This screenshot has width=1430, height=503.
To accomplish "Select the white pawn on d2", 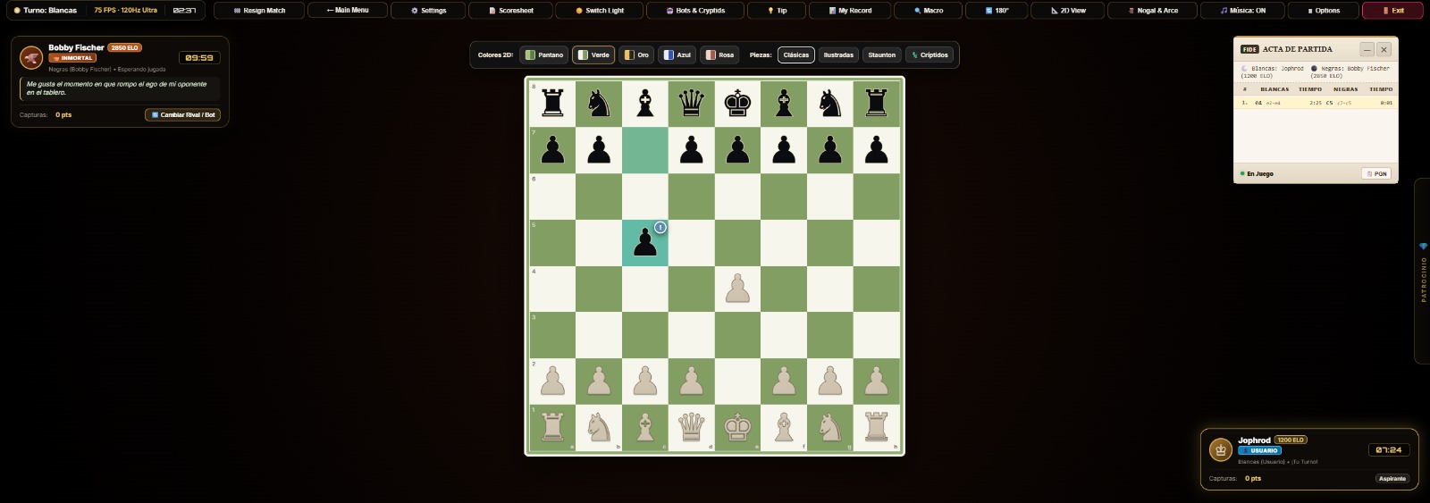I will point(691,381).
